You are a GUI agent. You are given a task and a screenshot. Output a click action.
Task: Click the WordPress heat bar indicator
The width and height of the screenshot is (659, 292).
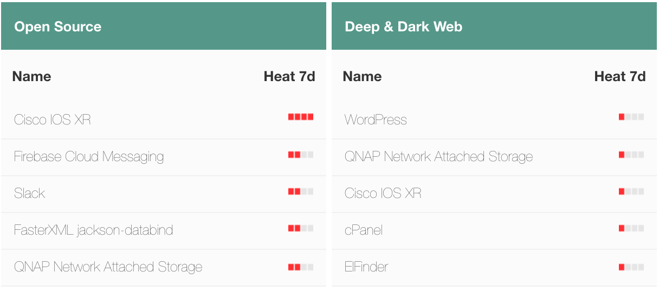point(631,117)
